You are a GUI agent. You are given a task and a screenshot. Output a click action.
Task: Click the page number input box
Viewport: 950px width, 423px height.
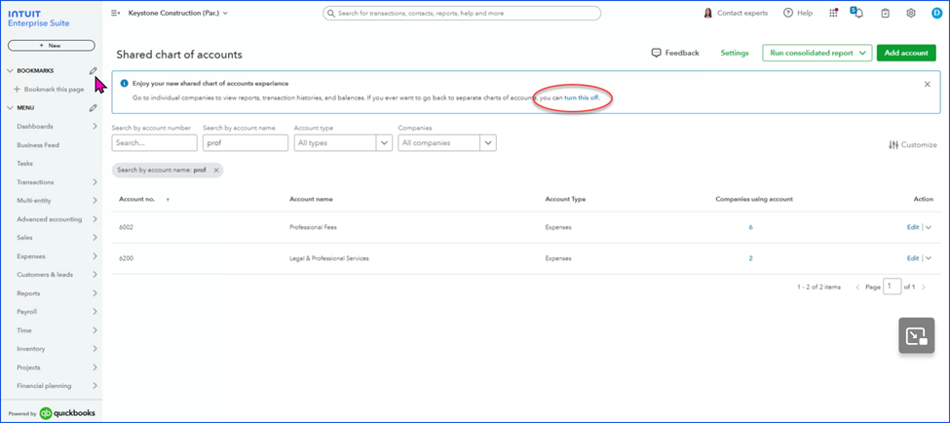click(x=892, y=287)
